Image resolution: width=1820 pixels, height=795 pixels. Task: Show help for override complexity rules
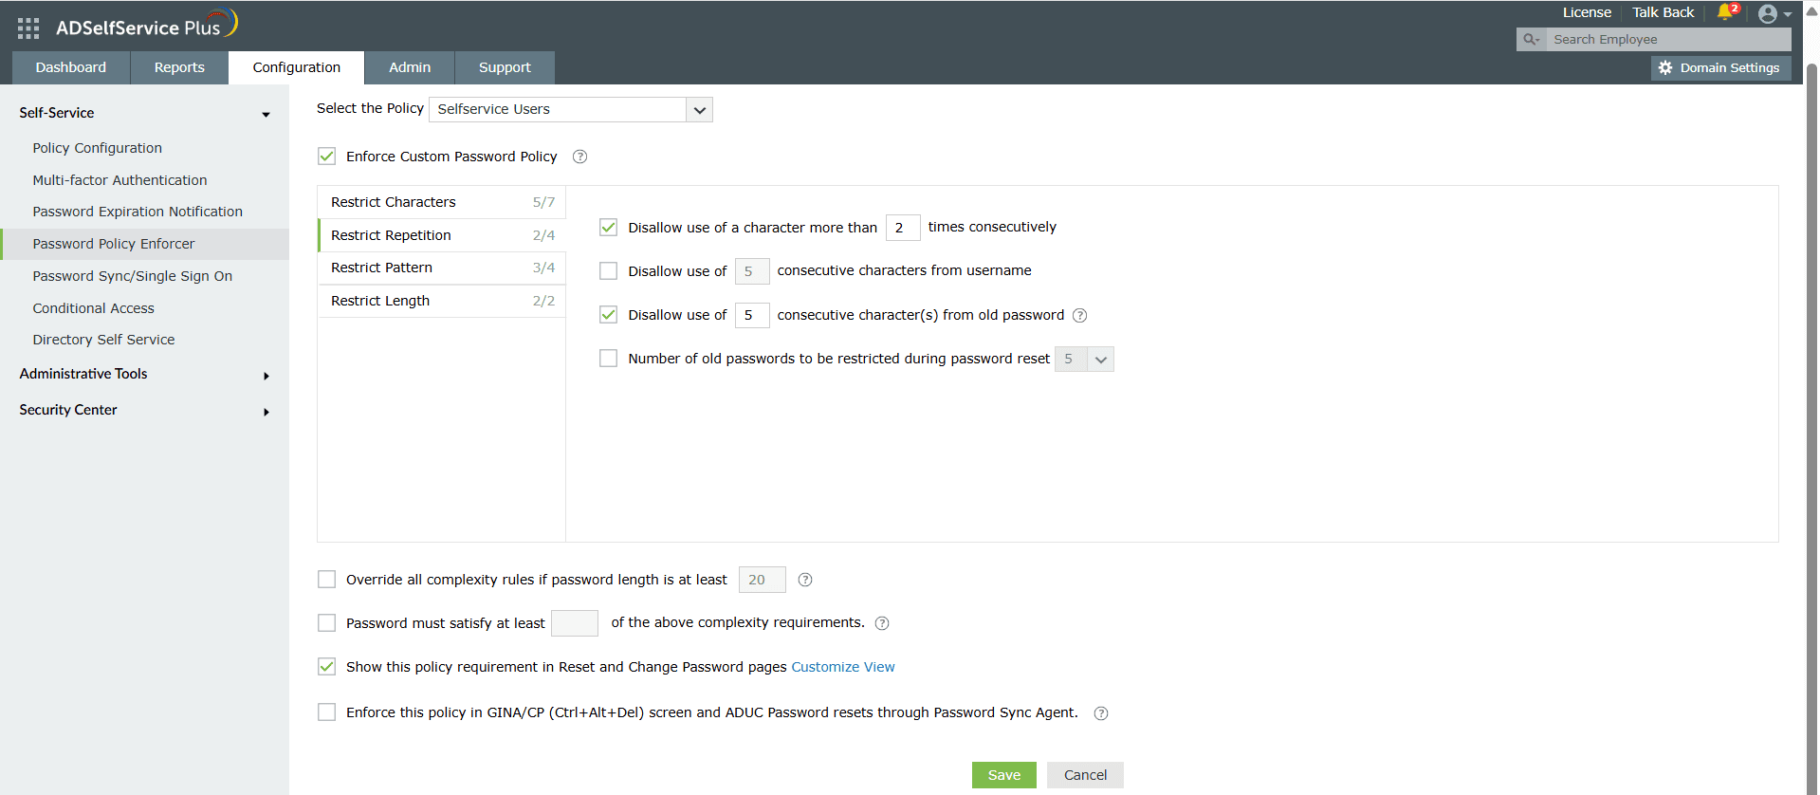point(805,580)
